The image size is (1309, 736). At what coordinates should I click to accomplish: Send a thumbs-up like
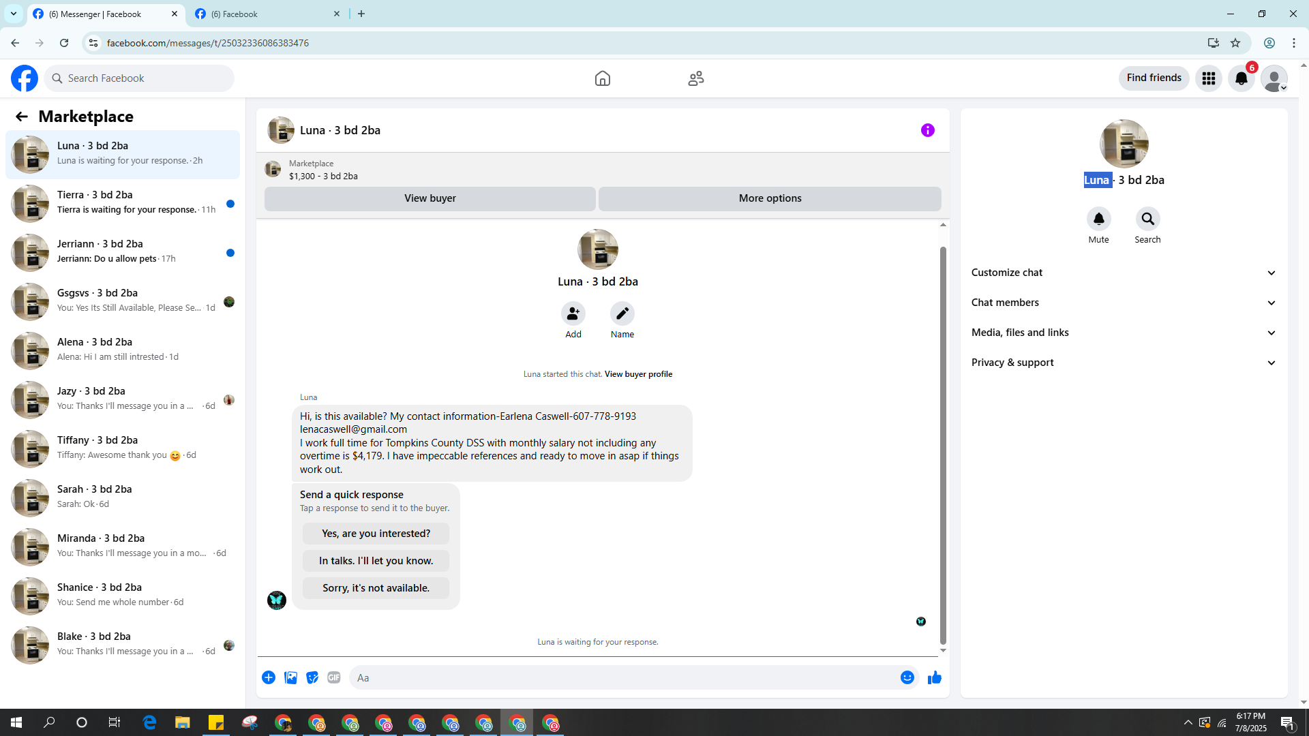click(934, 677)
